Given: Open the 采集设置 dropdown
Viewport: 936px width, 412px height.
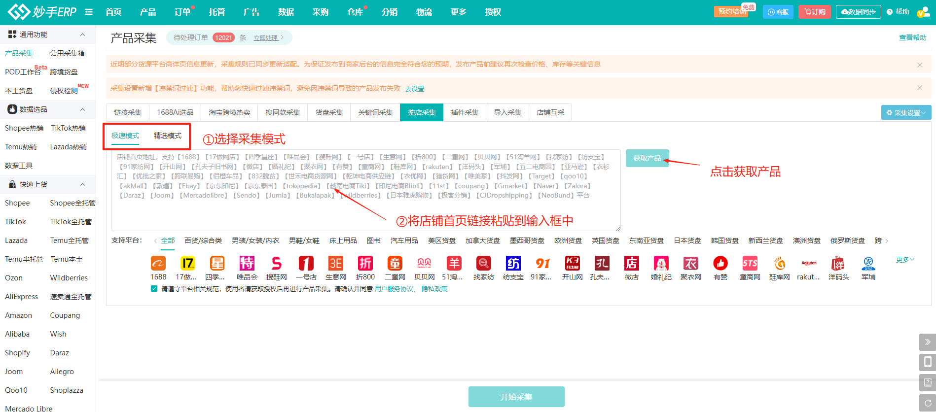Looking at the screenshot, I should pos(906,113).
